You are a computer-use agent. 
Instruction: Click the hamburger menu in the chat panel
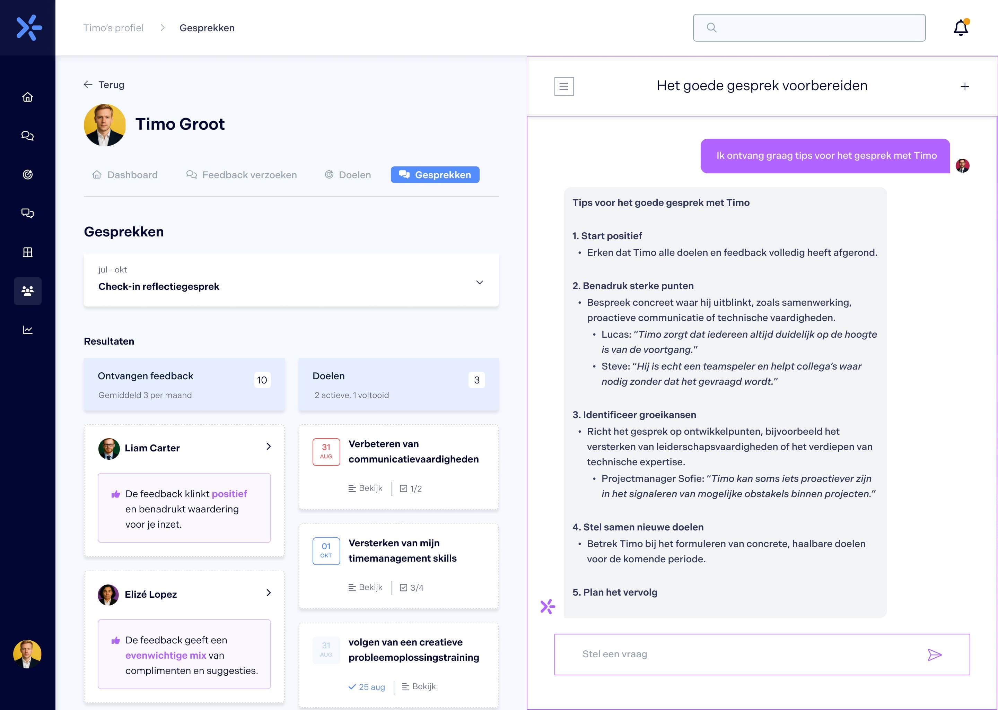(x=564, y=86)
